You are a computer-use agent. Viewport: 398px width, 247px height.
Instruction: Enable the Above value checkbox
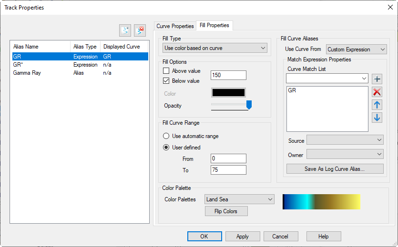pos(166,71)
